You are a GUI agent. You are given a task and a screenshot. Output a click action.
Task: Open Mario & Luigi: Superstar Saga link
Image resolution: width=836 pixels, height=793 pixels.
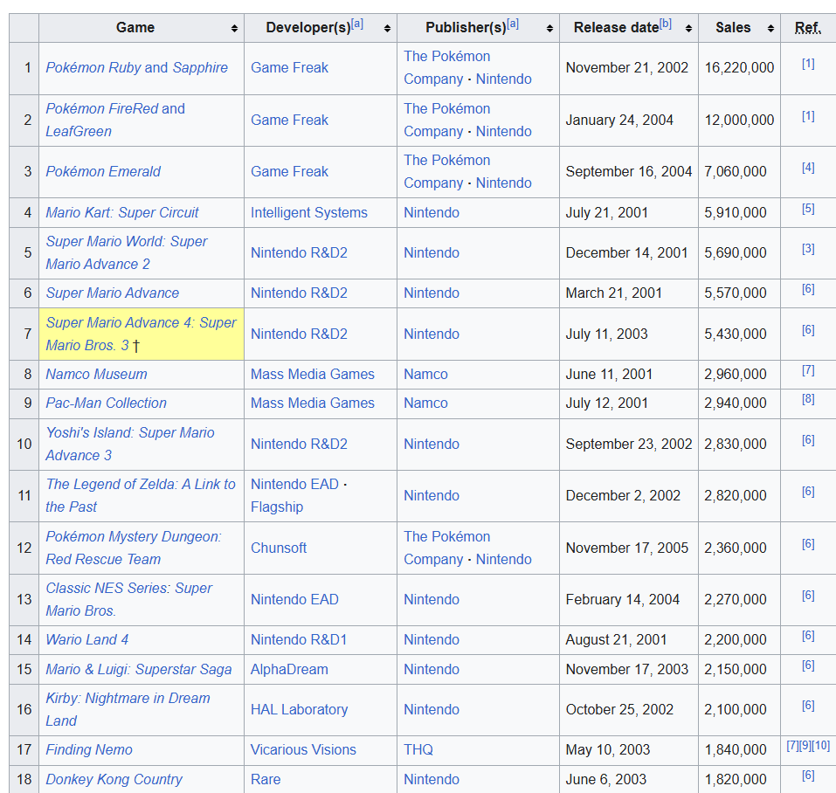coord(139,669)
